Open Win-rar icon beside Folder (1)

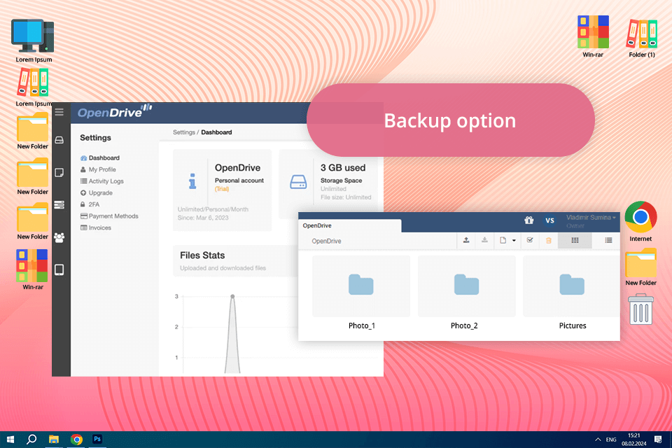(593, 37)
